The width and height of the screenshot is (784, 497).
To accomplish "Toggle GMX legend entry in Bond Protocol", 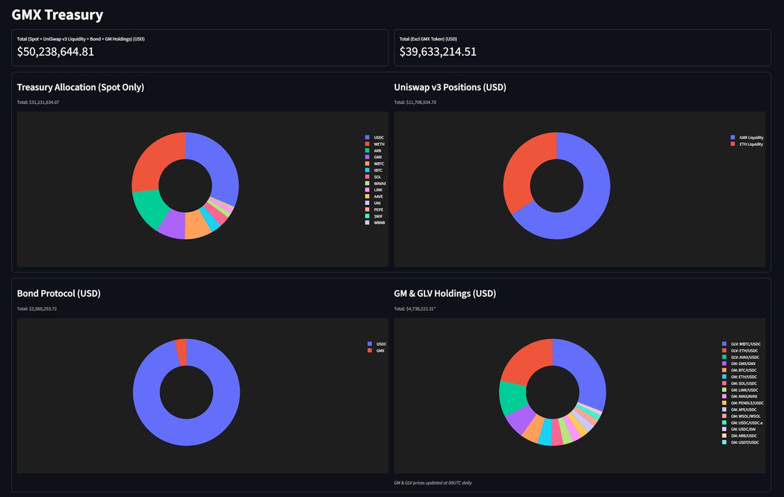I will point(376,351).
